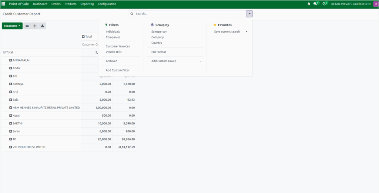Viewport: 379px width, 193px height.
Task: Click the flip axis icon
Action: [x=27, y=26]
